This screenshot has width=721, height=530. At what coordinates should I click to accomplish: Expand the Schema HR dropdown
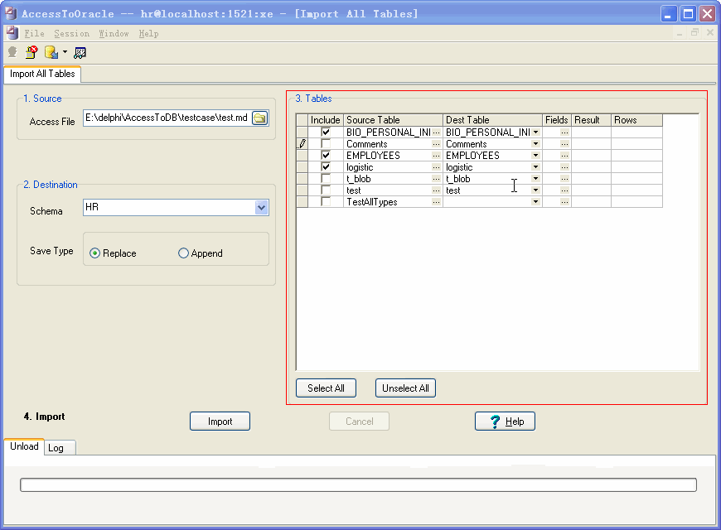262,208
